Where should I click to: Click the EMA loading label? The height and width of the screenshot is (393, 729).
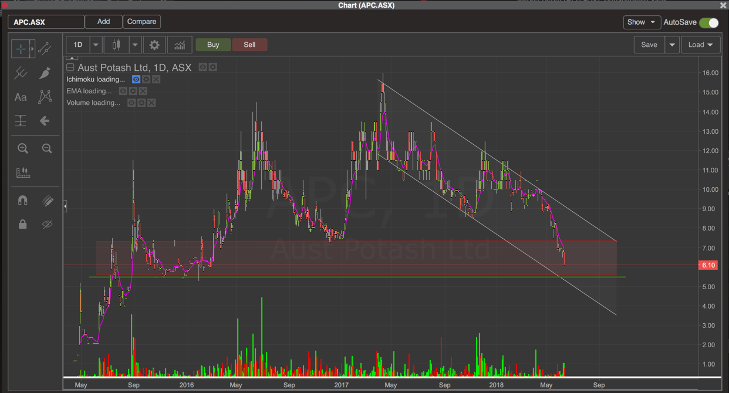[89, 91]
